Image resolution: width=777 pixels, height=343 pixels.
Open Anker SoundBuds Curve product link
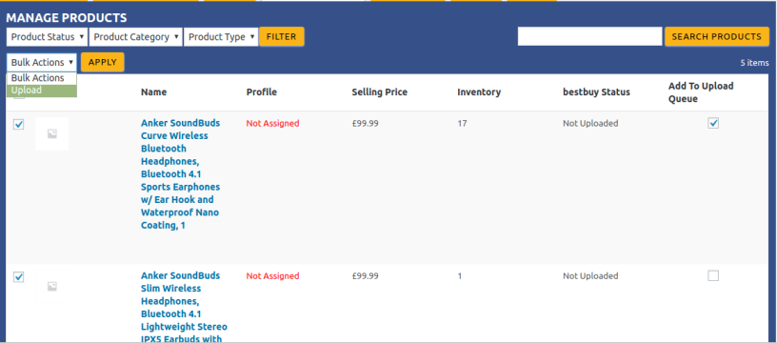pyautogui.click(x=180, y=174)
